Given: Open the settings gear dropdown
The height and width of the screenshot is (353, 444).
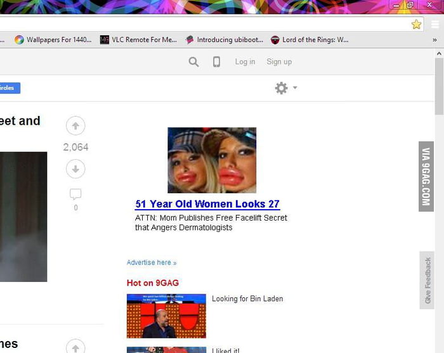Looking at the screenshot, I should (285, 88).
